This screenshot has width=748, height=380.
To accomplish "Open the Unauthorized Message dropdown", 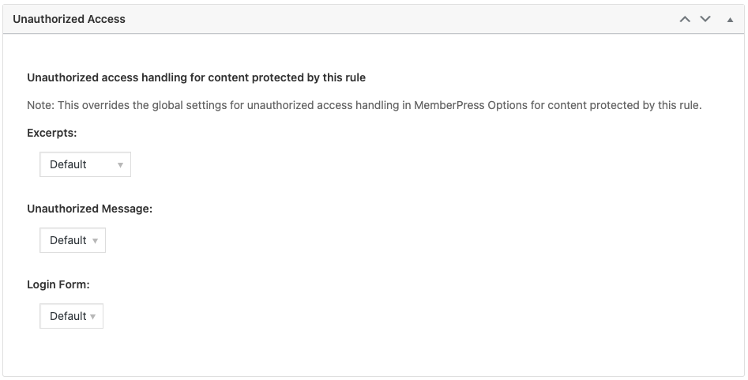I will [x=73, y=240].
